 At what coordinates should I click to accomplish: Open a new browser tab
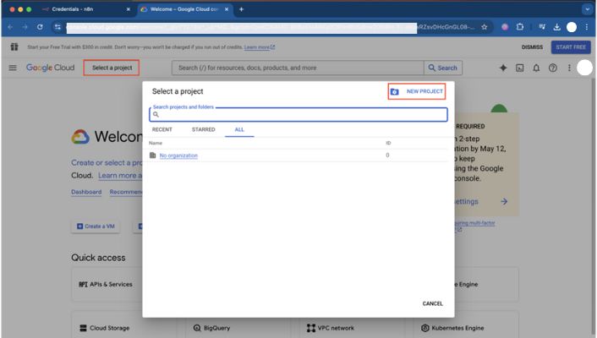[x=241, y=9]
